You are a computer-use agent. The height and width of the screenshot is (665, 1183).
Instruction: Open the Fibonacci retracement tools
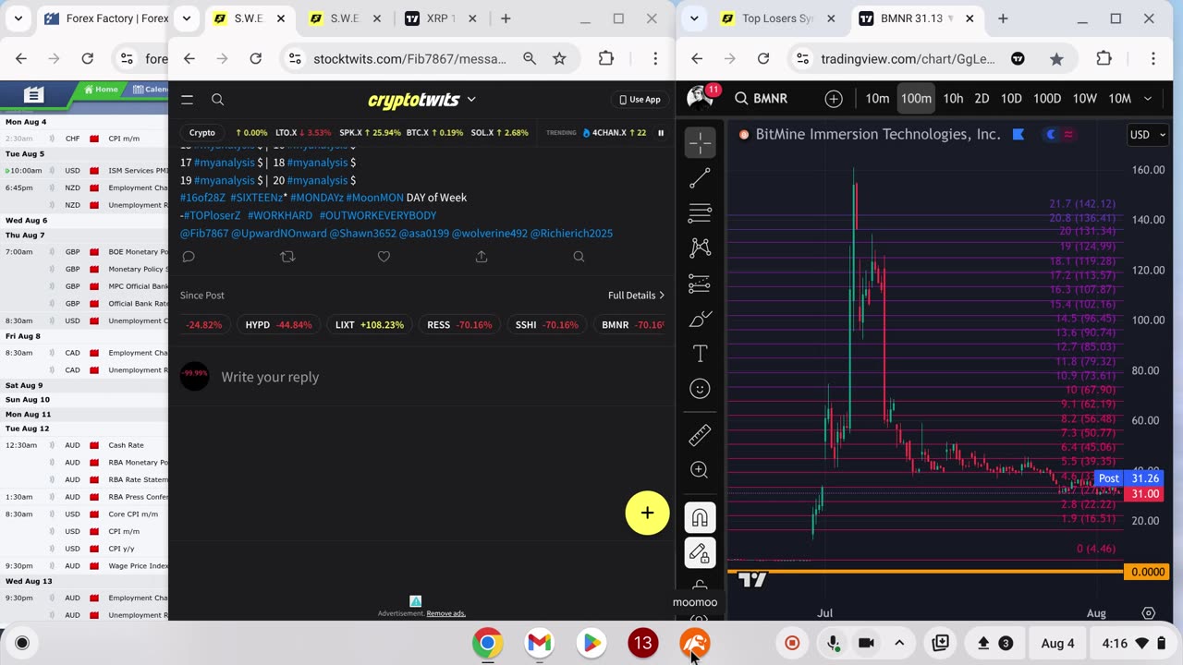coord(700,212)
